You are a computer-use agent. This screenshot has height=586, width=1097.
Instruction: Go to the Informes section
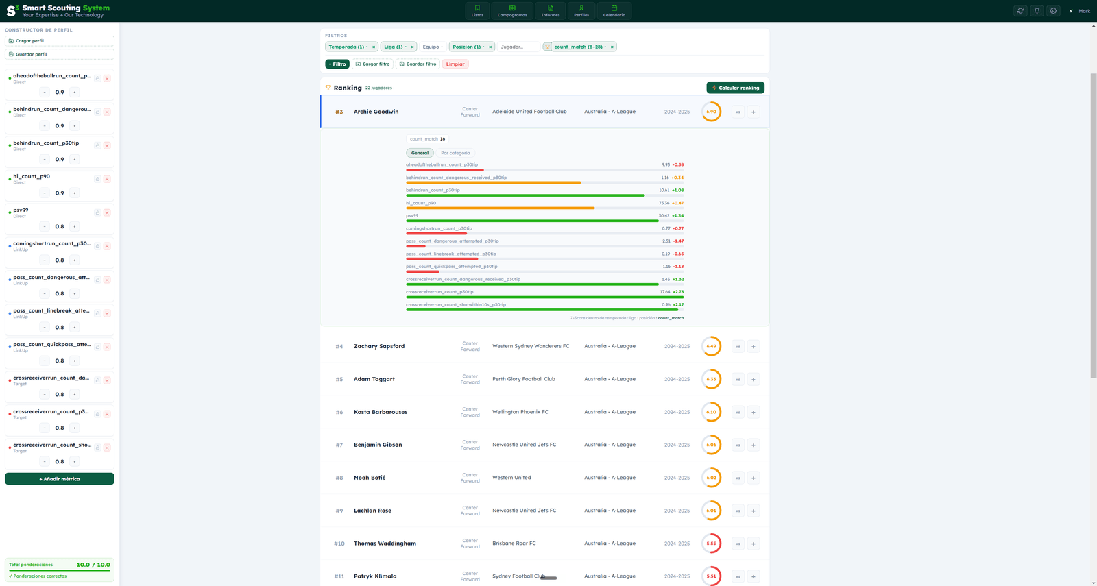[x=550, y=11]
